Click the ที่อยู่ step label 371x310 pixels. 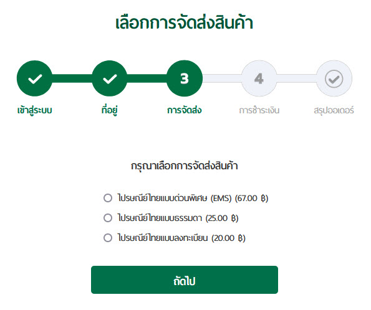point(110,110)
